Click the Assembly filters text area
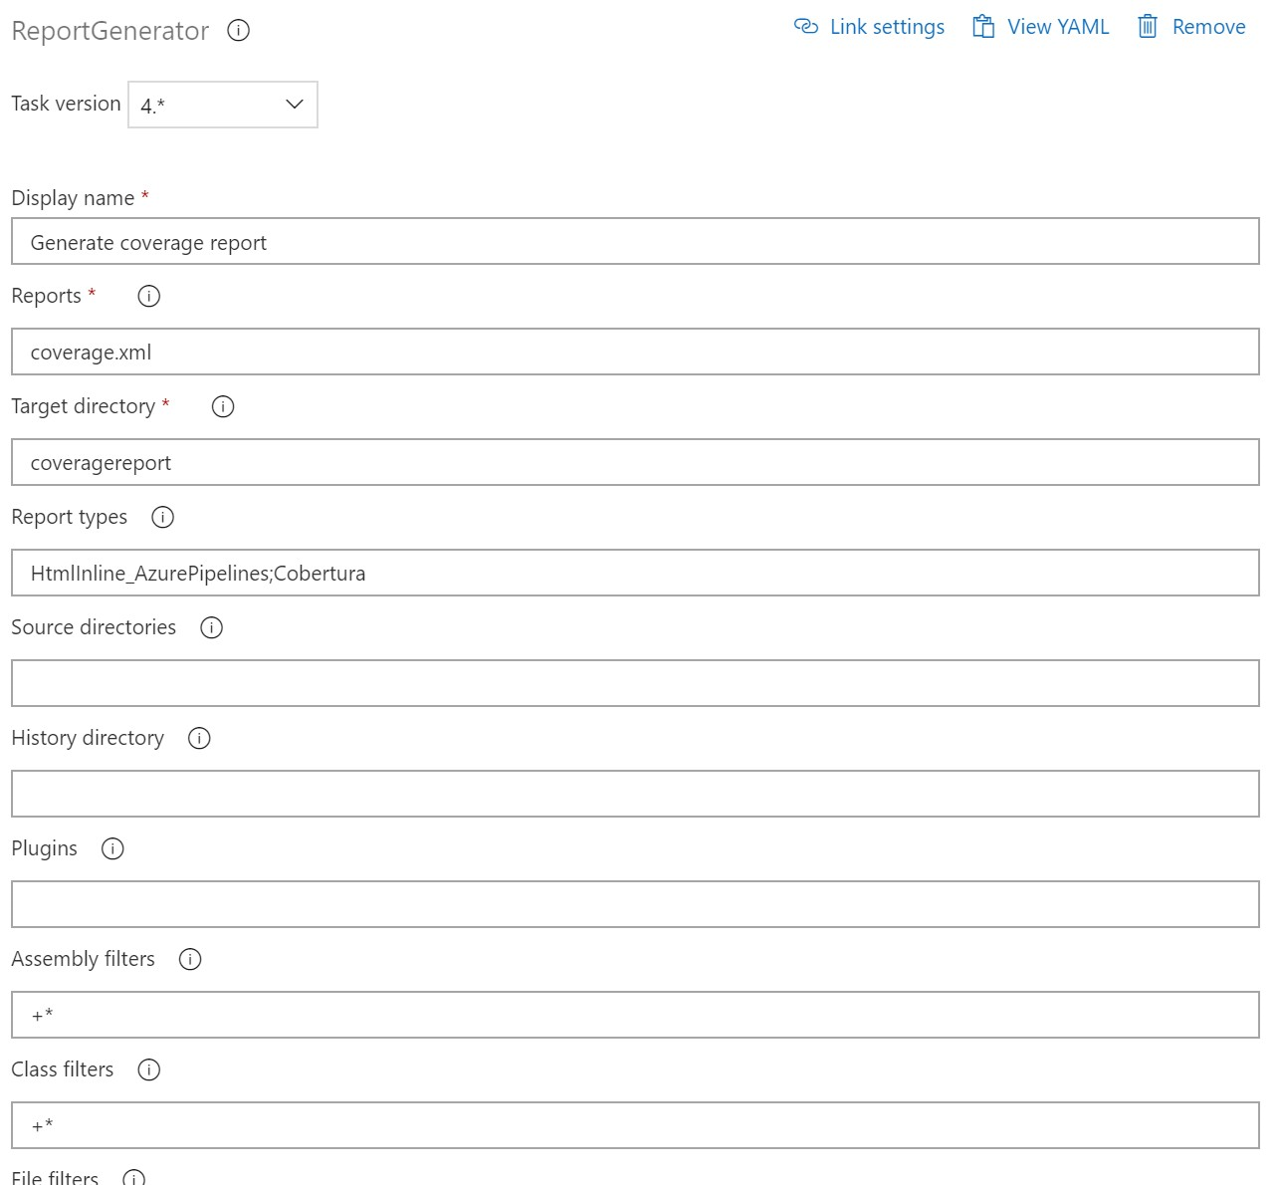Viewport: 1280px width, 1185px height. click(635, 1016)
